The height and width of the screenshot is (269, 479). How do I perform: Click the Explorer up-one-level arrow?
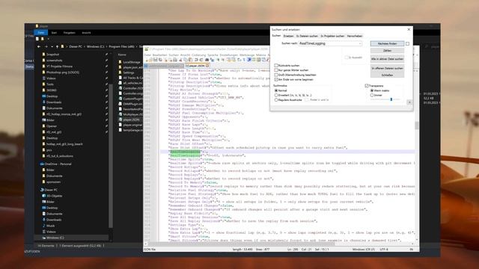(57, 46)
